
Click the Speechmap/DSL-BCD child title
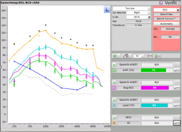click(x=20, y=2)
